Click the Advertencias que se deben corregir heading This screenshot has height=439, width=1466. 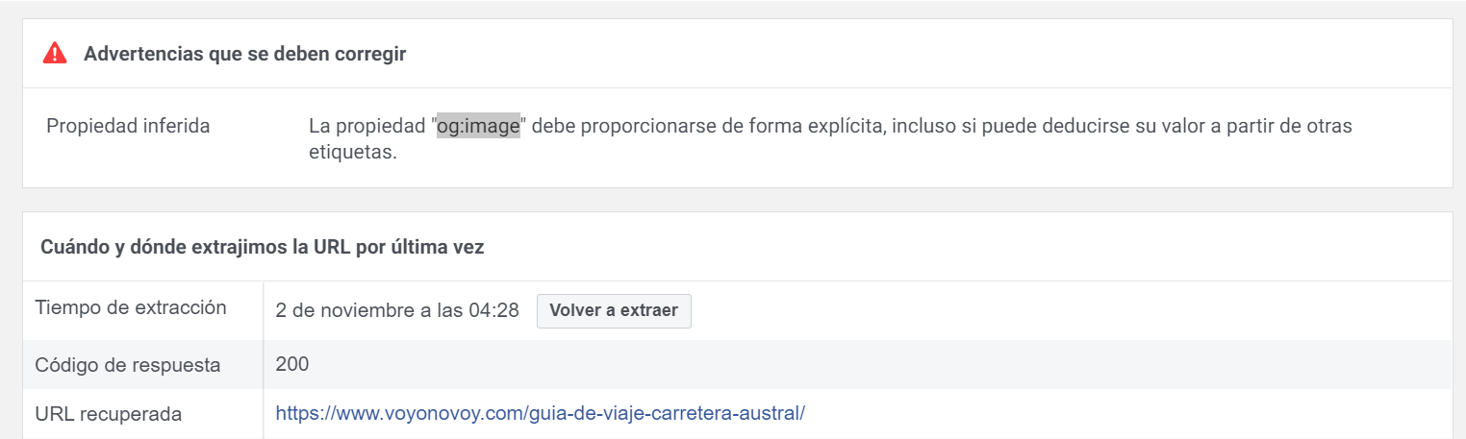tap(244, 54)
